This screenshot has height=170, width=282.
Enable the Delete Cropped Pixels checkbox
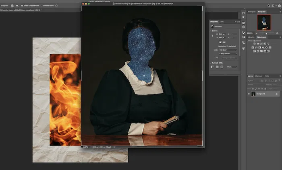(22, 6)
